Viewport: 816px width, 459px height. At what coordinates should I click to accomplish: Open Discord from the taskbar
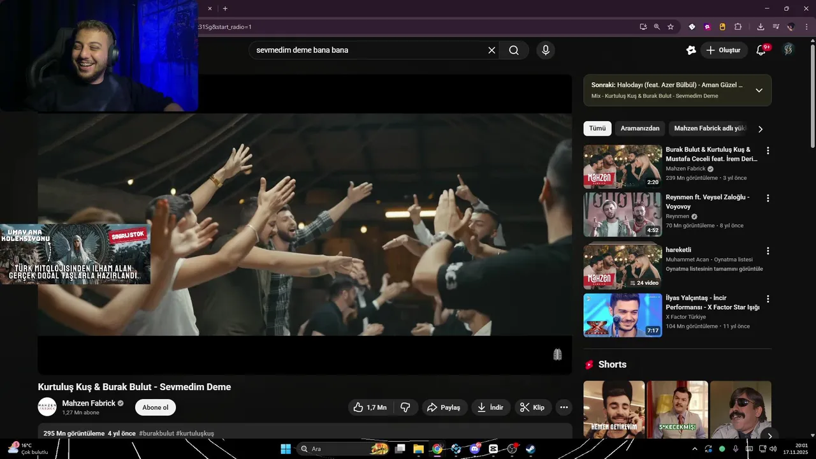point(474,449)
